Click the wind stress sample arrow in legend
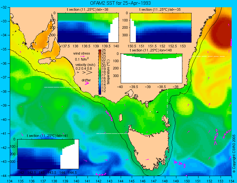This screenshot has height=183, width=237. [x=82, y=56]
